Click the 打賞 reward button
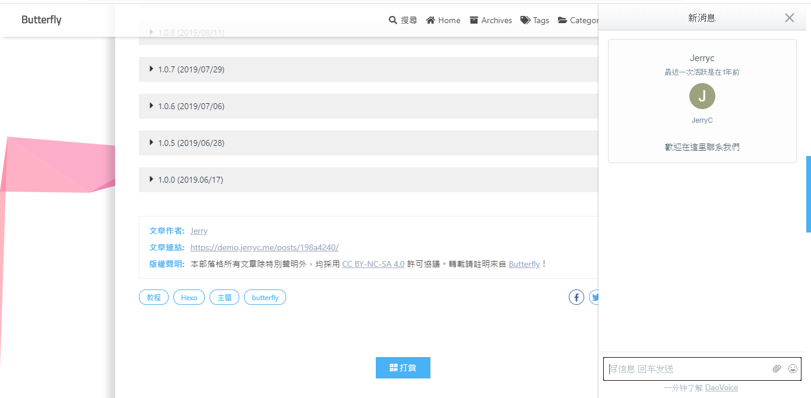Screen dimensions: 811x398 point(403,368)
